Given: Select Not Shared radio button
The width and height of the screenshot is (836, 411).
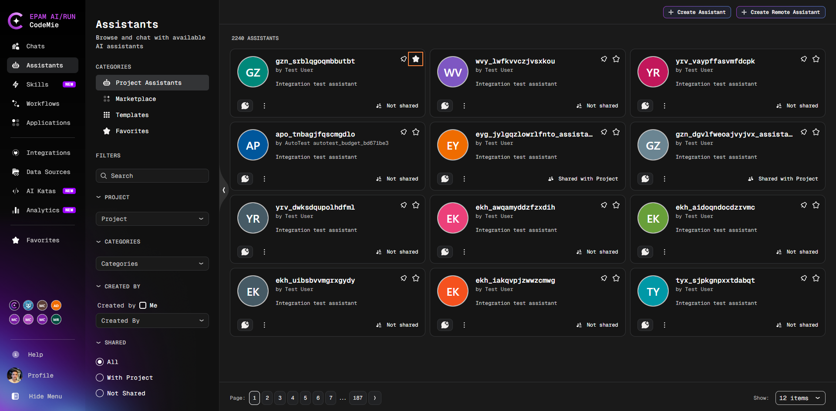Looking at the screenshot, I should (x=100, y=393).
